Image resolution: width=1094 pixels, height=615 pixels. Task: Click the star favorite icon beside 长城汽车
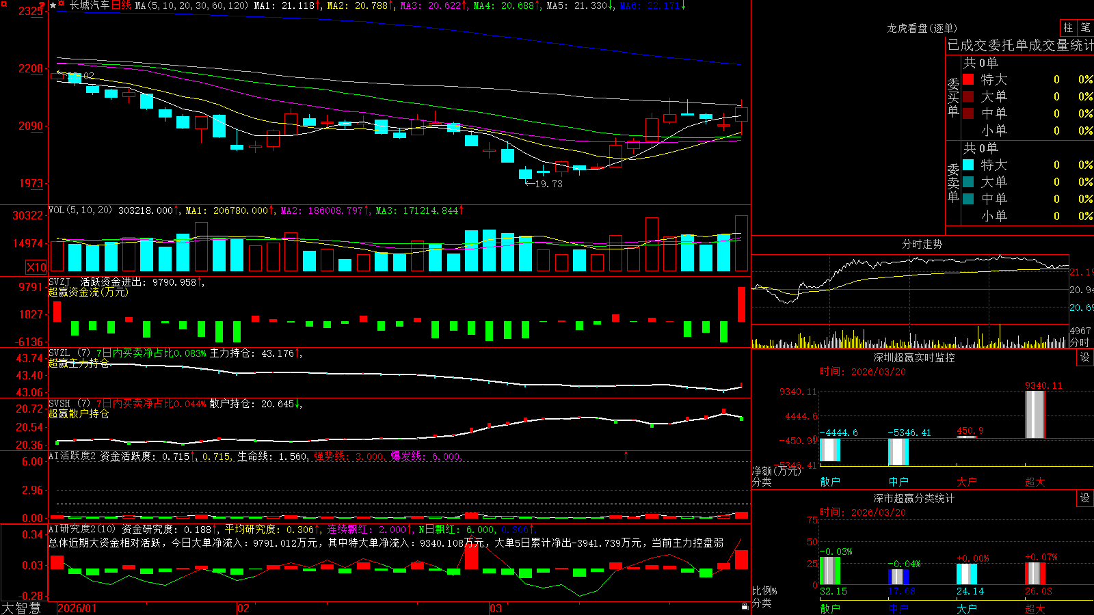pyautogui.click(x=53, y=5)
